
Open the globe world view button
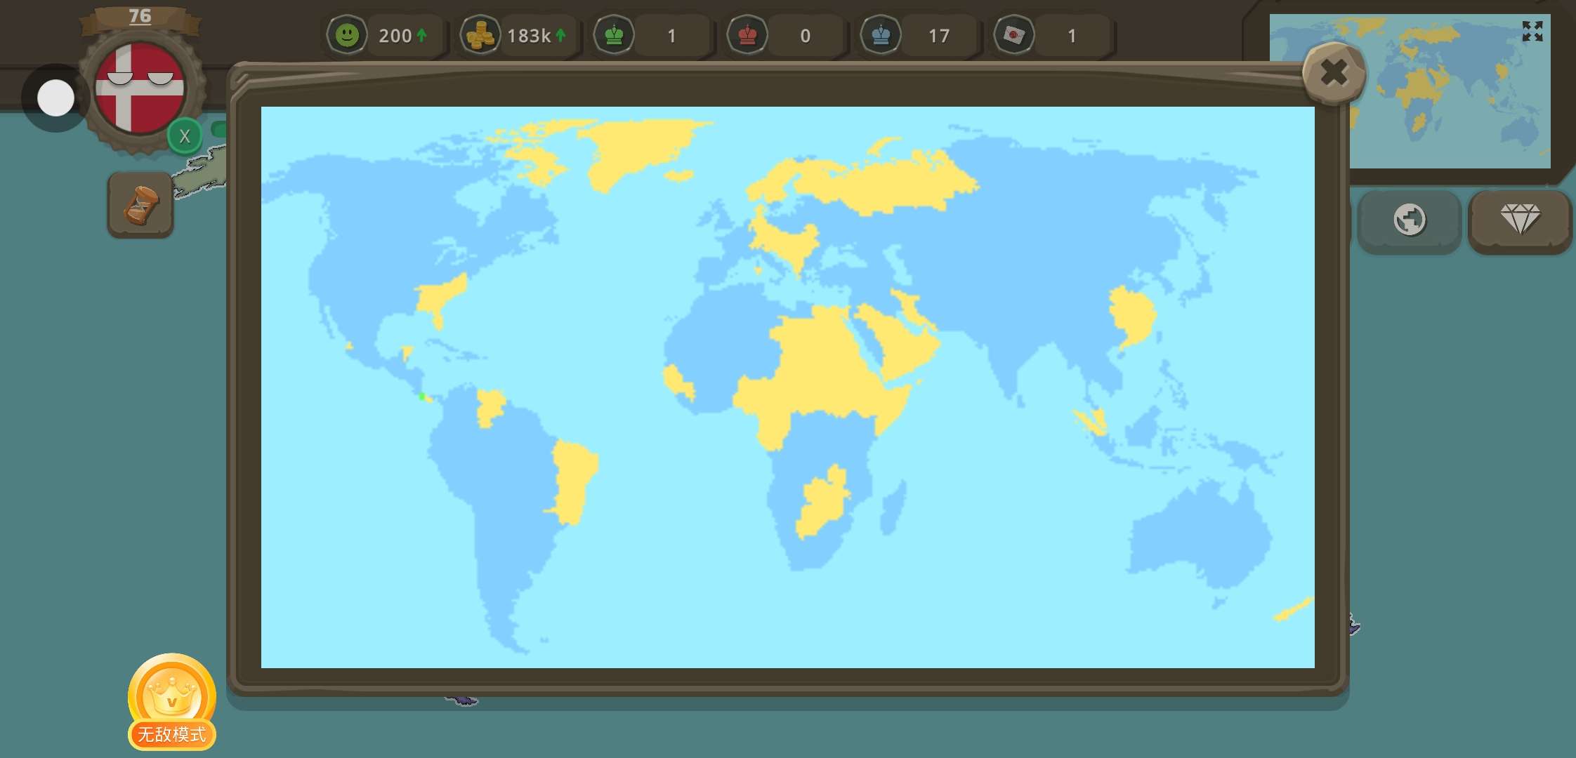click(1410, 220)
